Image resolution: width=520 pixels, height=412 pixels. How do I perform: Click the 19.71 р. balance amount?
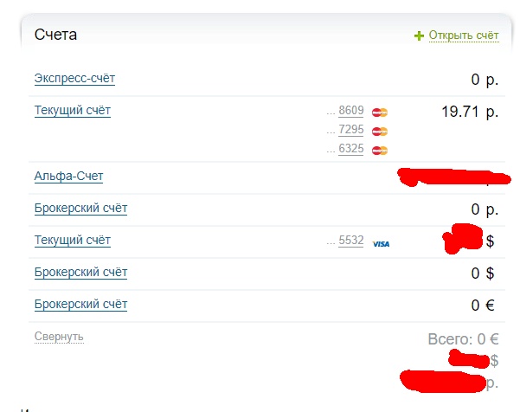pos(470,112)
